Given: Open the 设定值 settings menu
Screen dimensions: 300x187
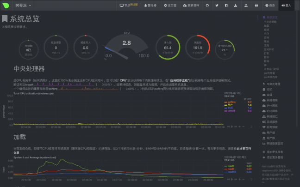Looking at the screenshot, I should click(x=170, y=6).
